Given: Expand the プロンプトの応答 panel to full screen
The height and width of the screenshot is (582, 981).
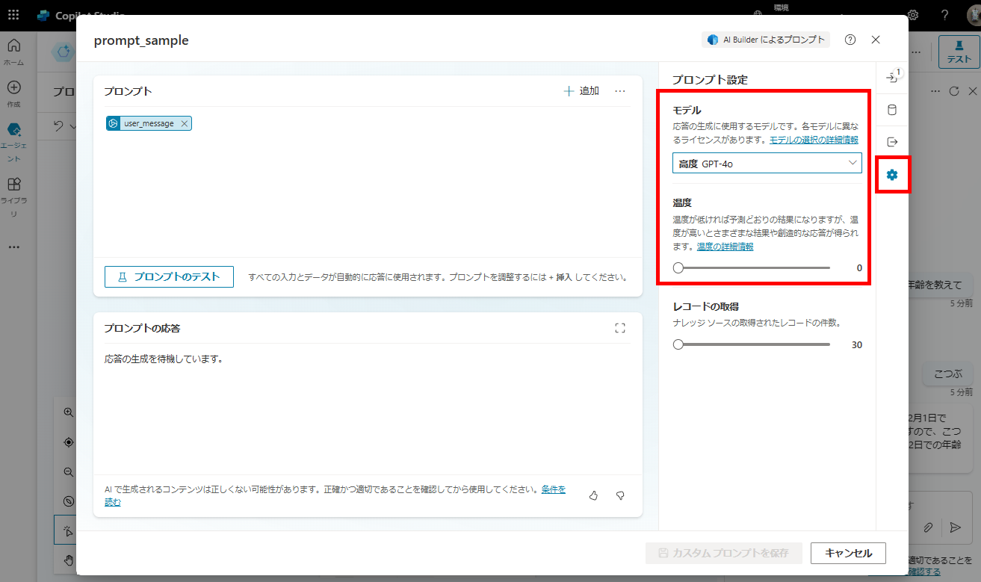Looking at the screenshot, I should [619, 328].
